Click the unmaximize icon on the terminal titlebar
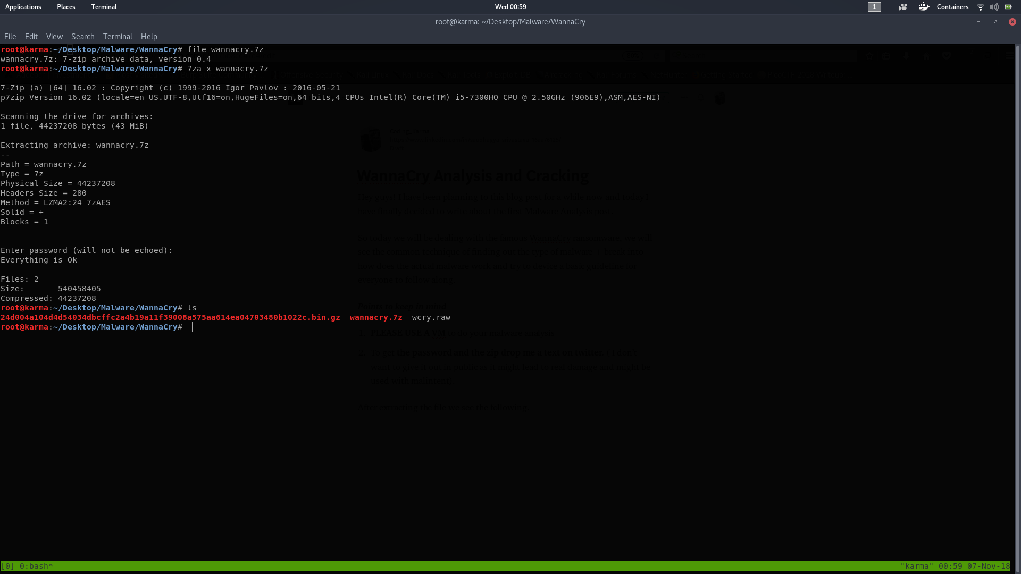Viewport: 1021px width, 574px height. 995,22
